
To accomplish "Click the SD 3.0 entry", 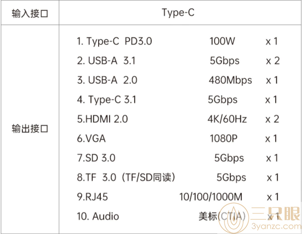I will coord(96,158).
